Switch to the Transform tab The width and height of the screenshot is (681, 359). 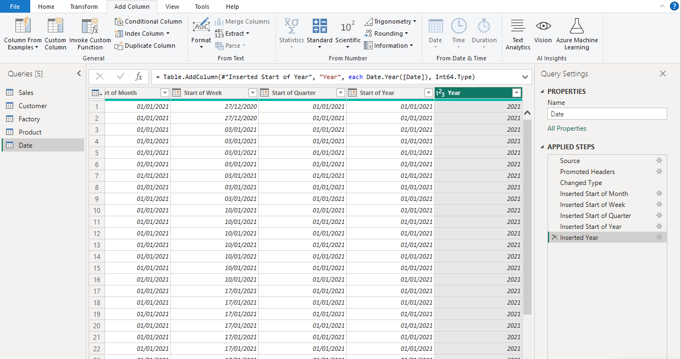click(x=84, y=7)
